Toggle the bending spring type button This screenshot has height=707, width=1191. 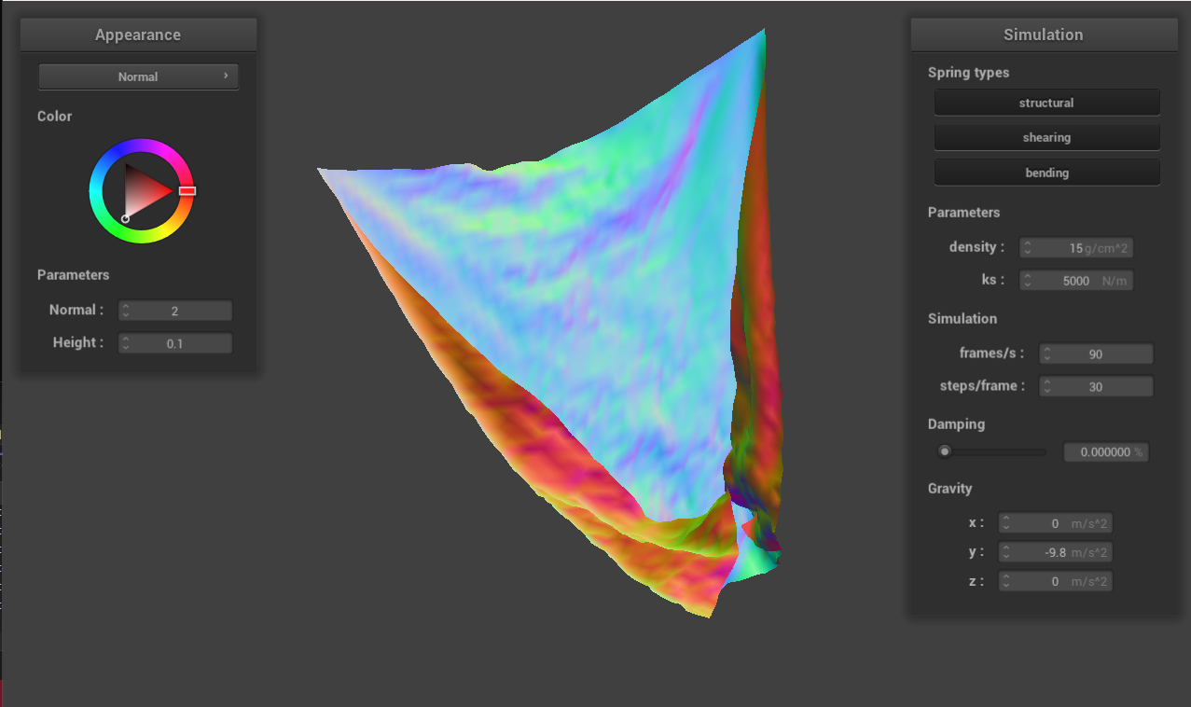1046,173
